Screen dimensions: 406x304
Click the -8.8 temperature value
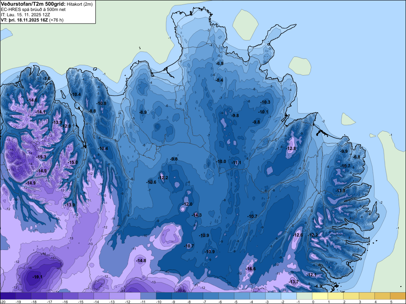point(92,111)
